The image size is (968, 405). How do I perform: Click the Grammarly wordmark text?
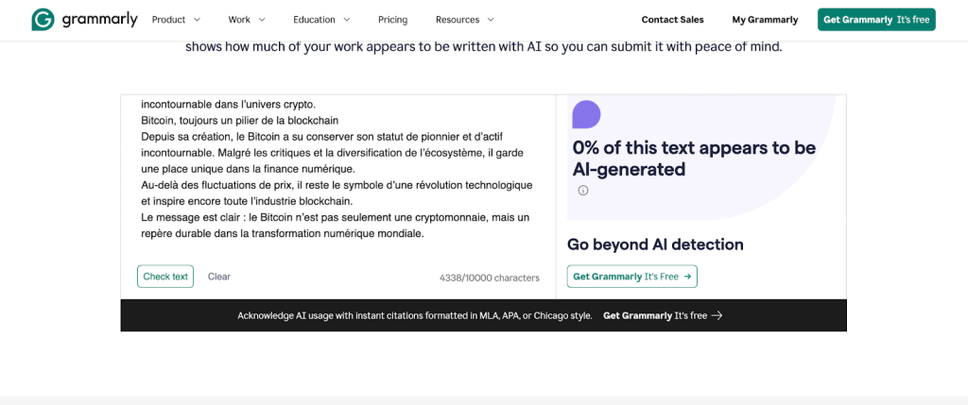pyautogui.click(x=99, y=20)
